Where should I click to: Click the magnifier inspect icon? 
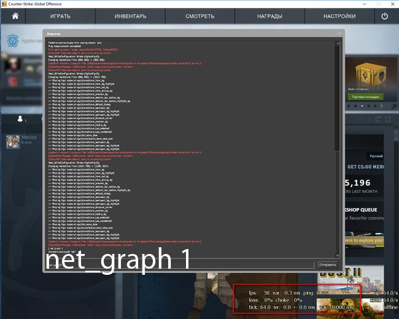click(393, 106)
